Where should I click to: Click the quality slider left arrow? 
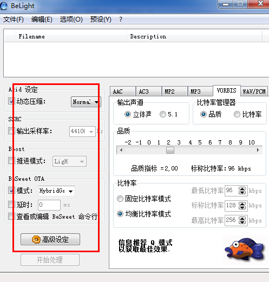[121, 150]
